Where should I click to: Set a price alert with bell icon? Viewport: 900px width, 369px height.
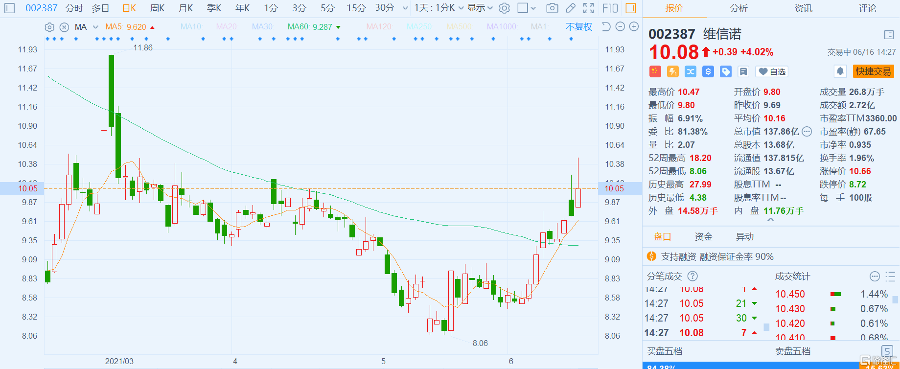(840, 71)
